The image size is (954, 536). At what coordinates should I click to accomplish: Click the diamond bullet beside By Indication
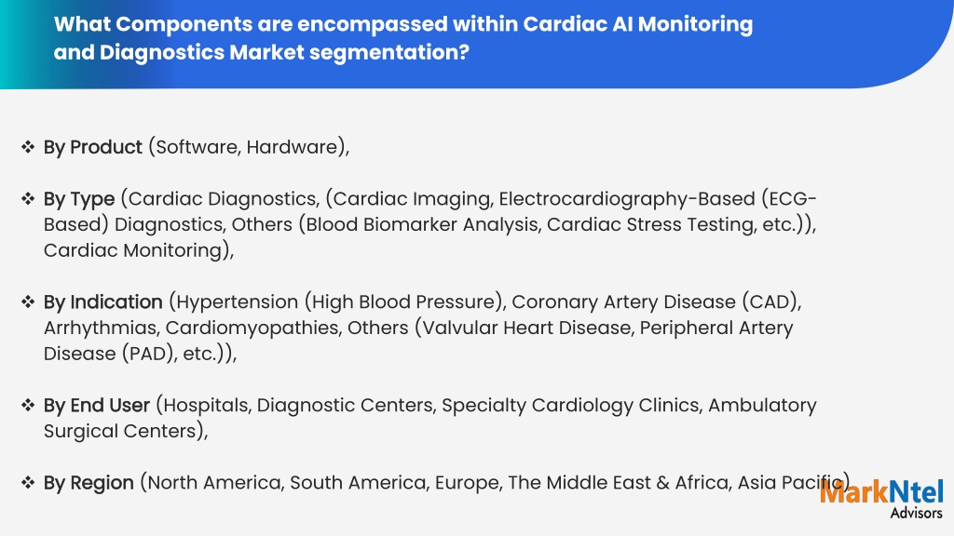pos(28,302)
